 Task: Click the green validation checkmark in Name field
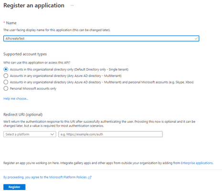pyautogui.click(x=196, y=38)
